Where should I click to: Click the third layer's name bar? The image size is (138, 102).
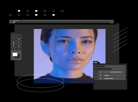pos(109,78)
